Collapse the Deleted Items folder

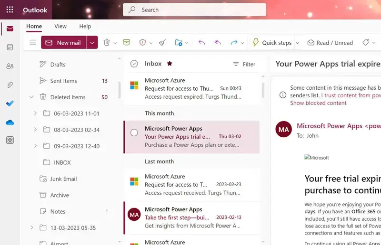coord(31,97)
